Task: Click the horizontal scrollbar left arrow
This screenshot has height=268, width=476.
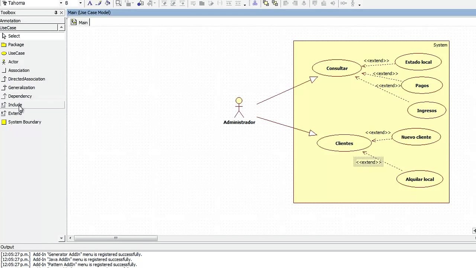Action: [x=70, y=238]
